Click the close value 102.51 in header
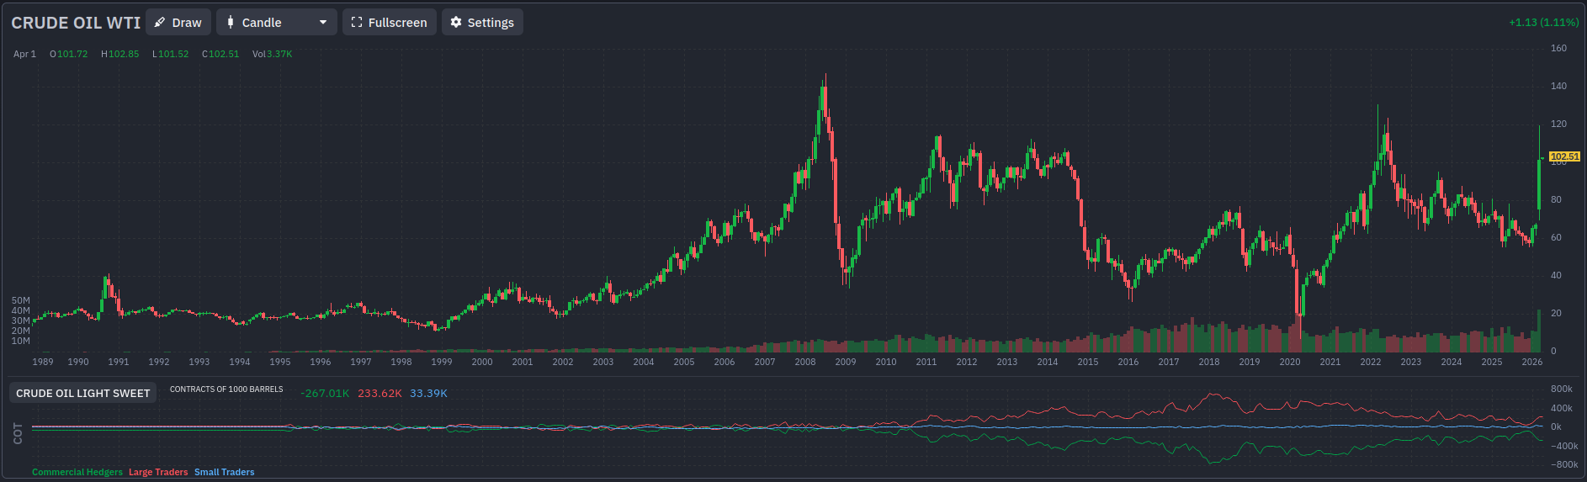 (224, 54)
